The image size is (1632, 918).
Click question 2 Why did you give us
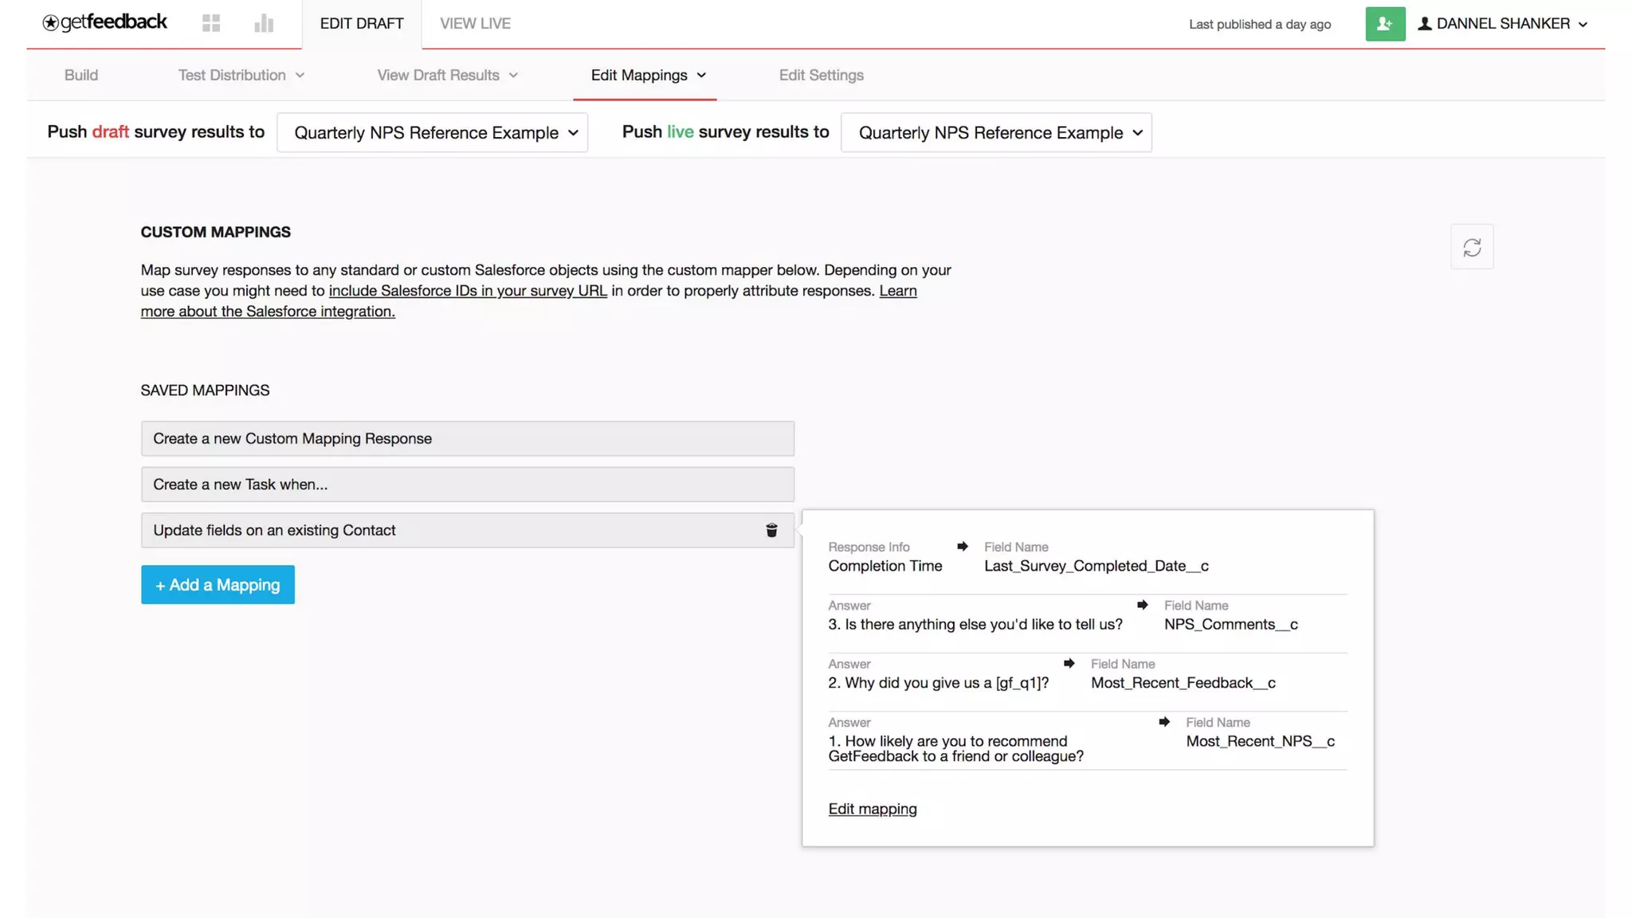[x=939, y=683]
